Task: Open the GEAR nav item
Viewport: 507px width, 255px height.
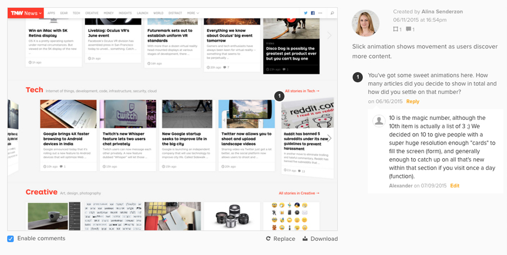Action: coord(64,13)
